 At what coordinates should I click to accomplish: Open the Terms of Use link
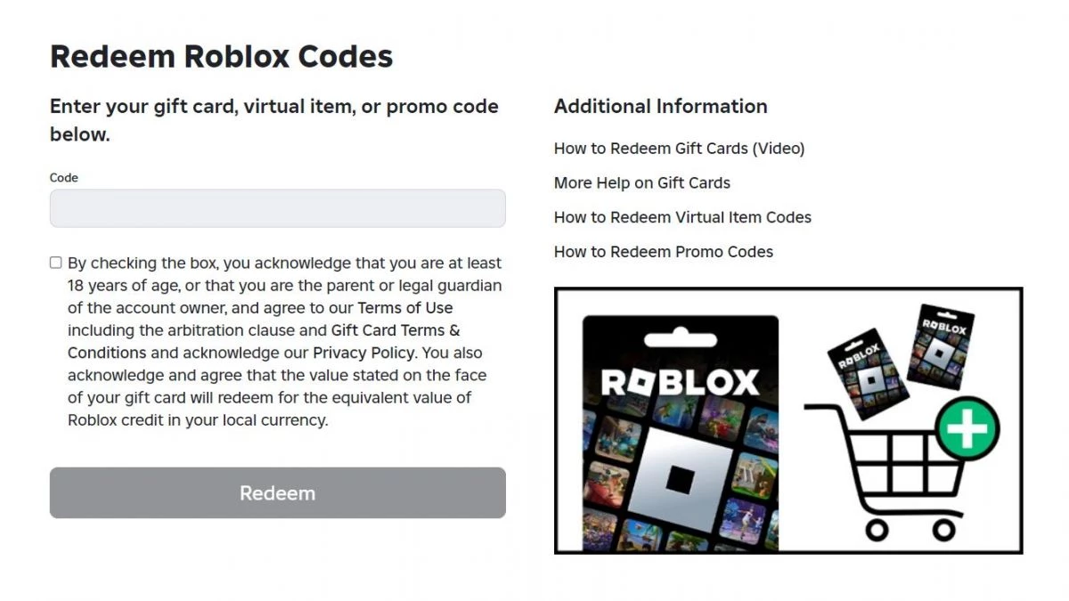tap(405, 308)
